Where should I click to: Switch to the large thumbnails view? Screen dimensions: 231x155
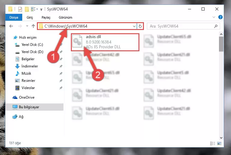pyautogui.click(x=219, y=143)
